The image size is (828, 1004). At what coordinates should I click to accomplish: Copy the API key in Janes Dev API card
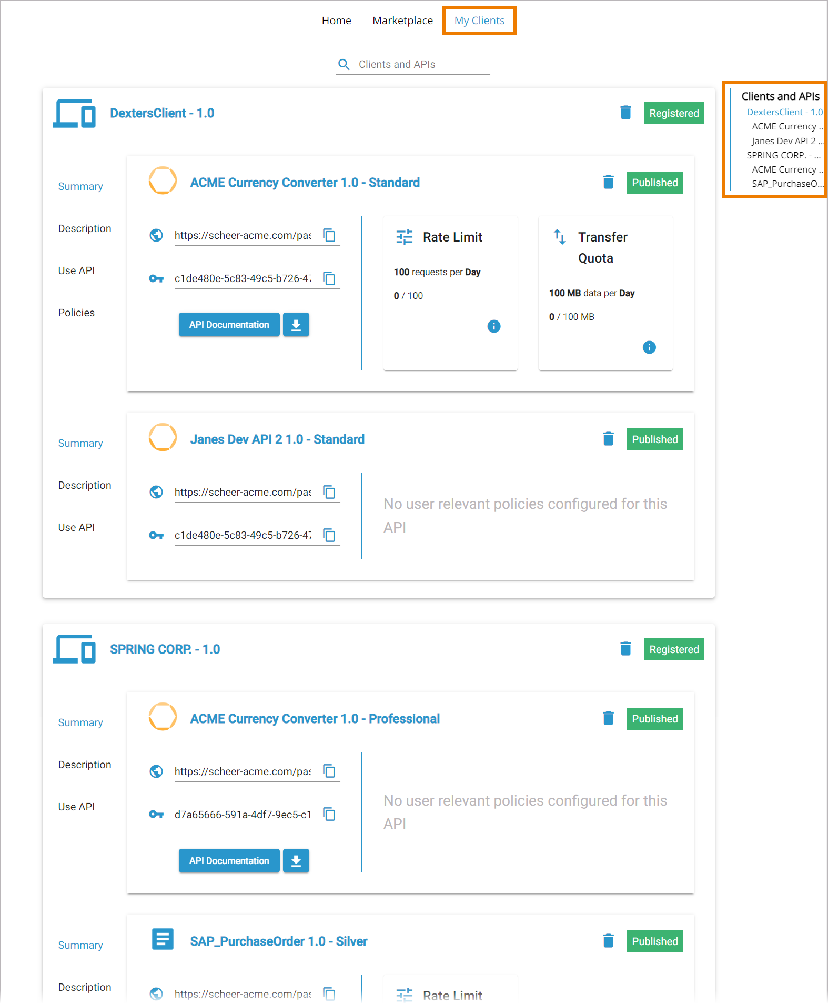point(329,535)
